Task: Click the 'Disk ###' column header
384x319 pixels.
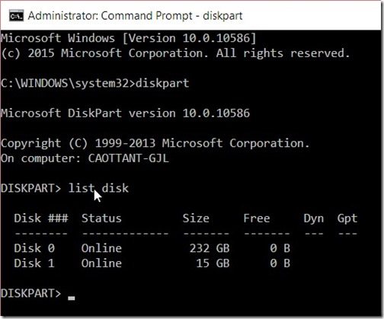Action: coord(41,219)
